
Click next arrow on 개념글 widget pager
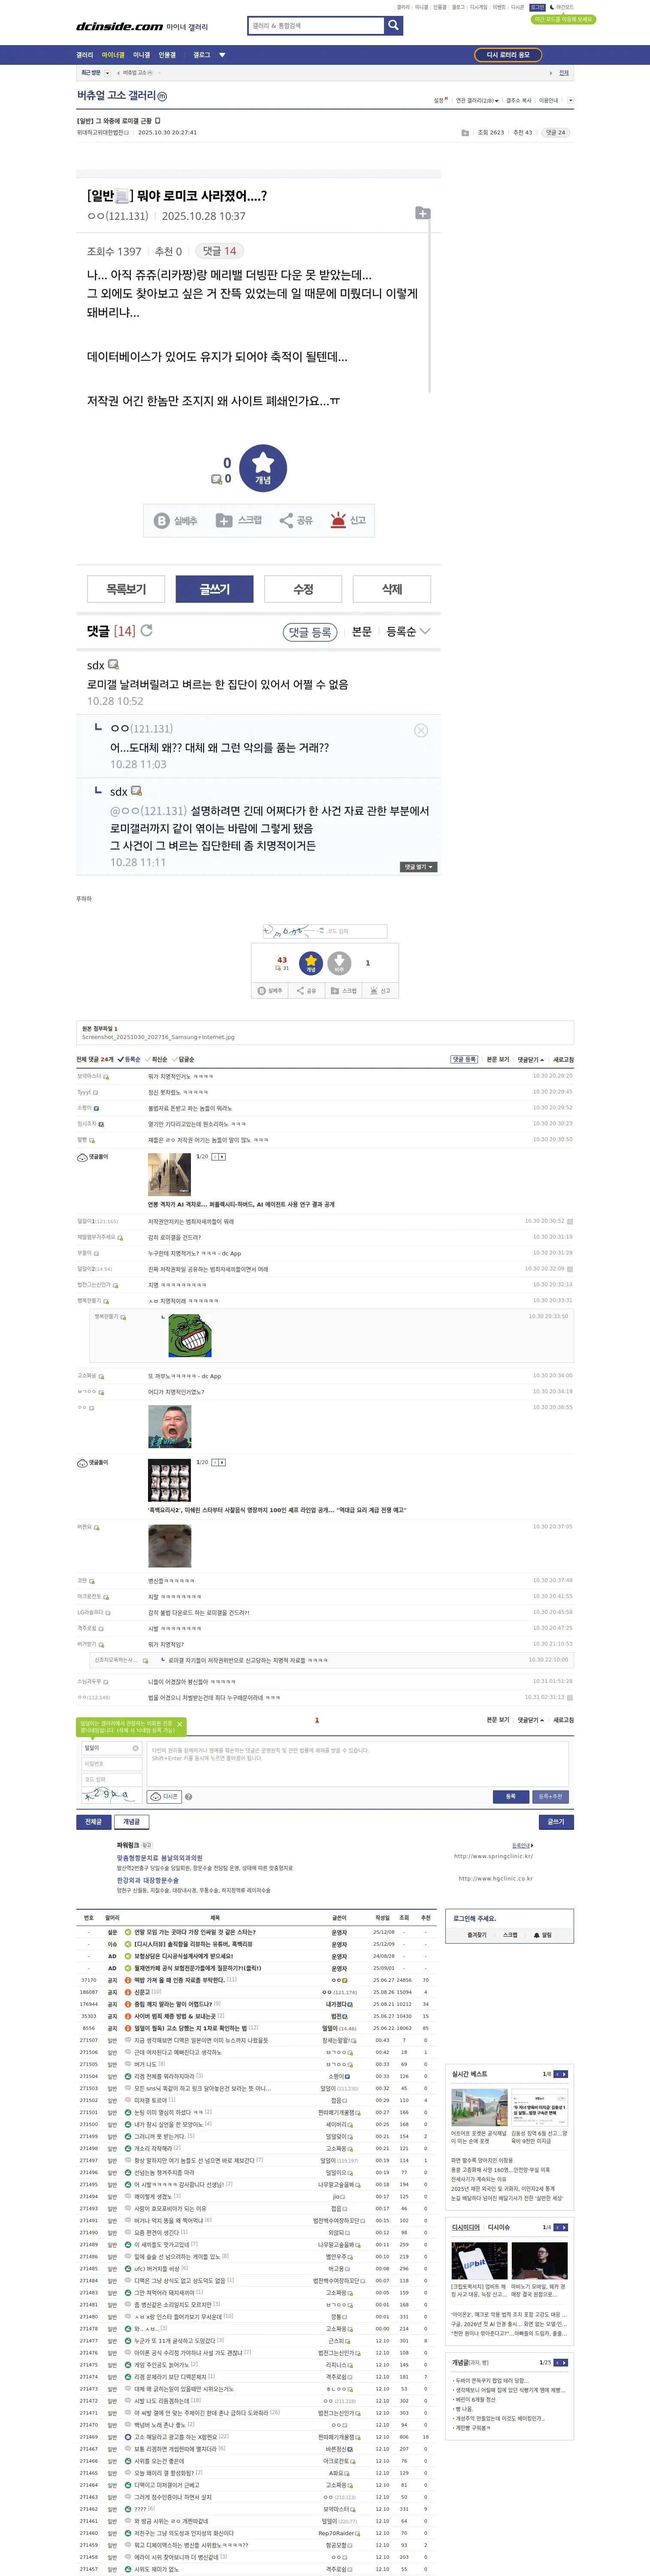[x=564, y=2362]
